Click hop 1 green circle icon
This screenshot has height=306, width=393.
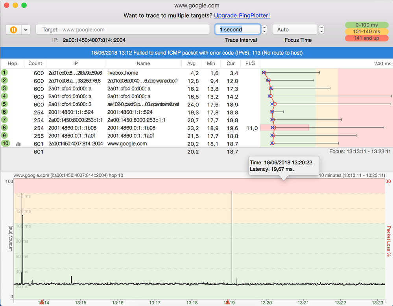click(x=4, y=73)
